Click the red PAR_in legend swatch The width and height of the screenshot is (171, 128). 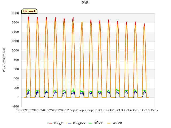pos(50,123)
